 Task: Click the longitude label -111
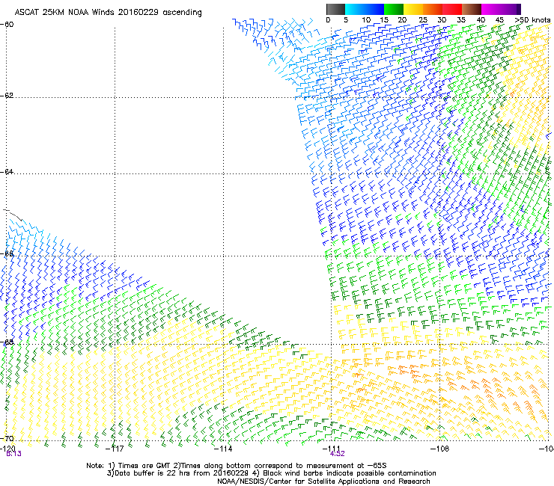[332, 448]
